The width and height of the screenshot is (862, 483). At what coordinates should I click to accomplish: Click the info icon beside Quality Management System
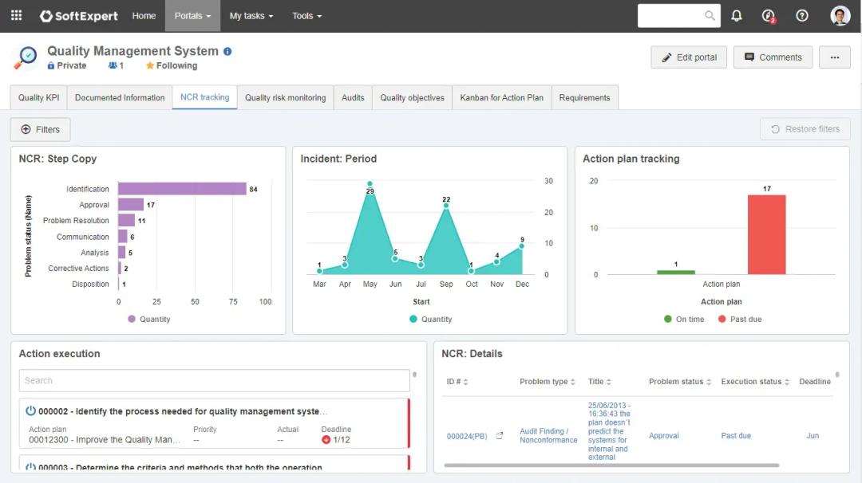coord(227,52)
